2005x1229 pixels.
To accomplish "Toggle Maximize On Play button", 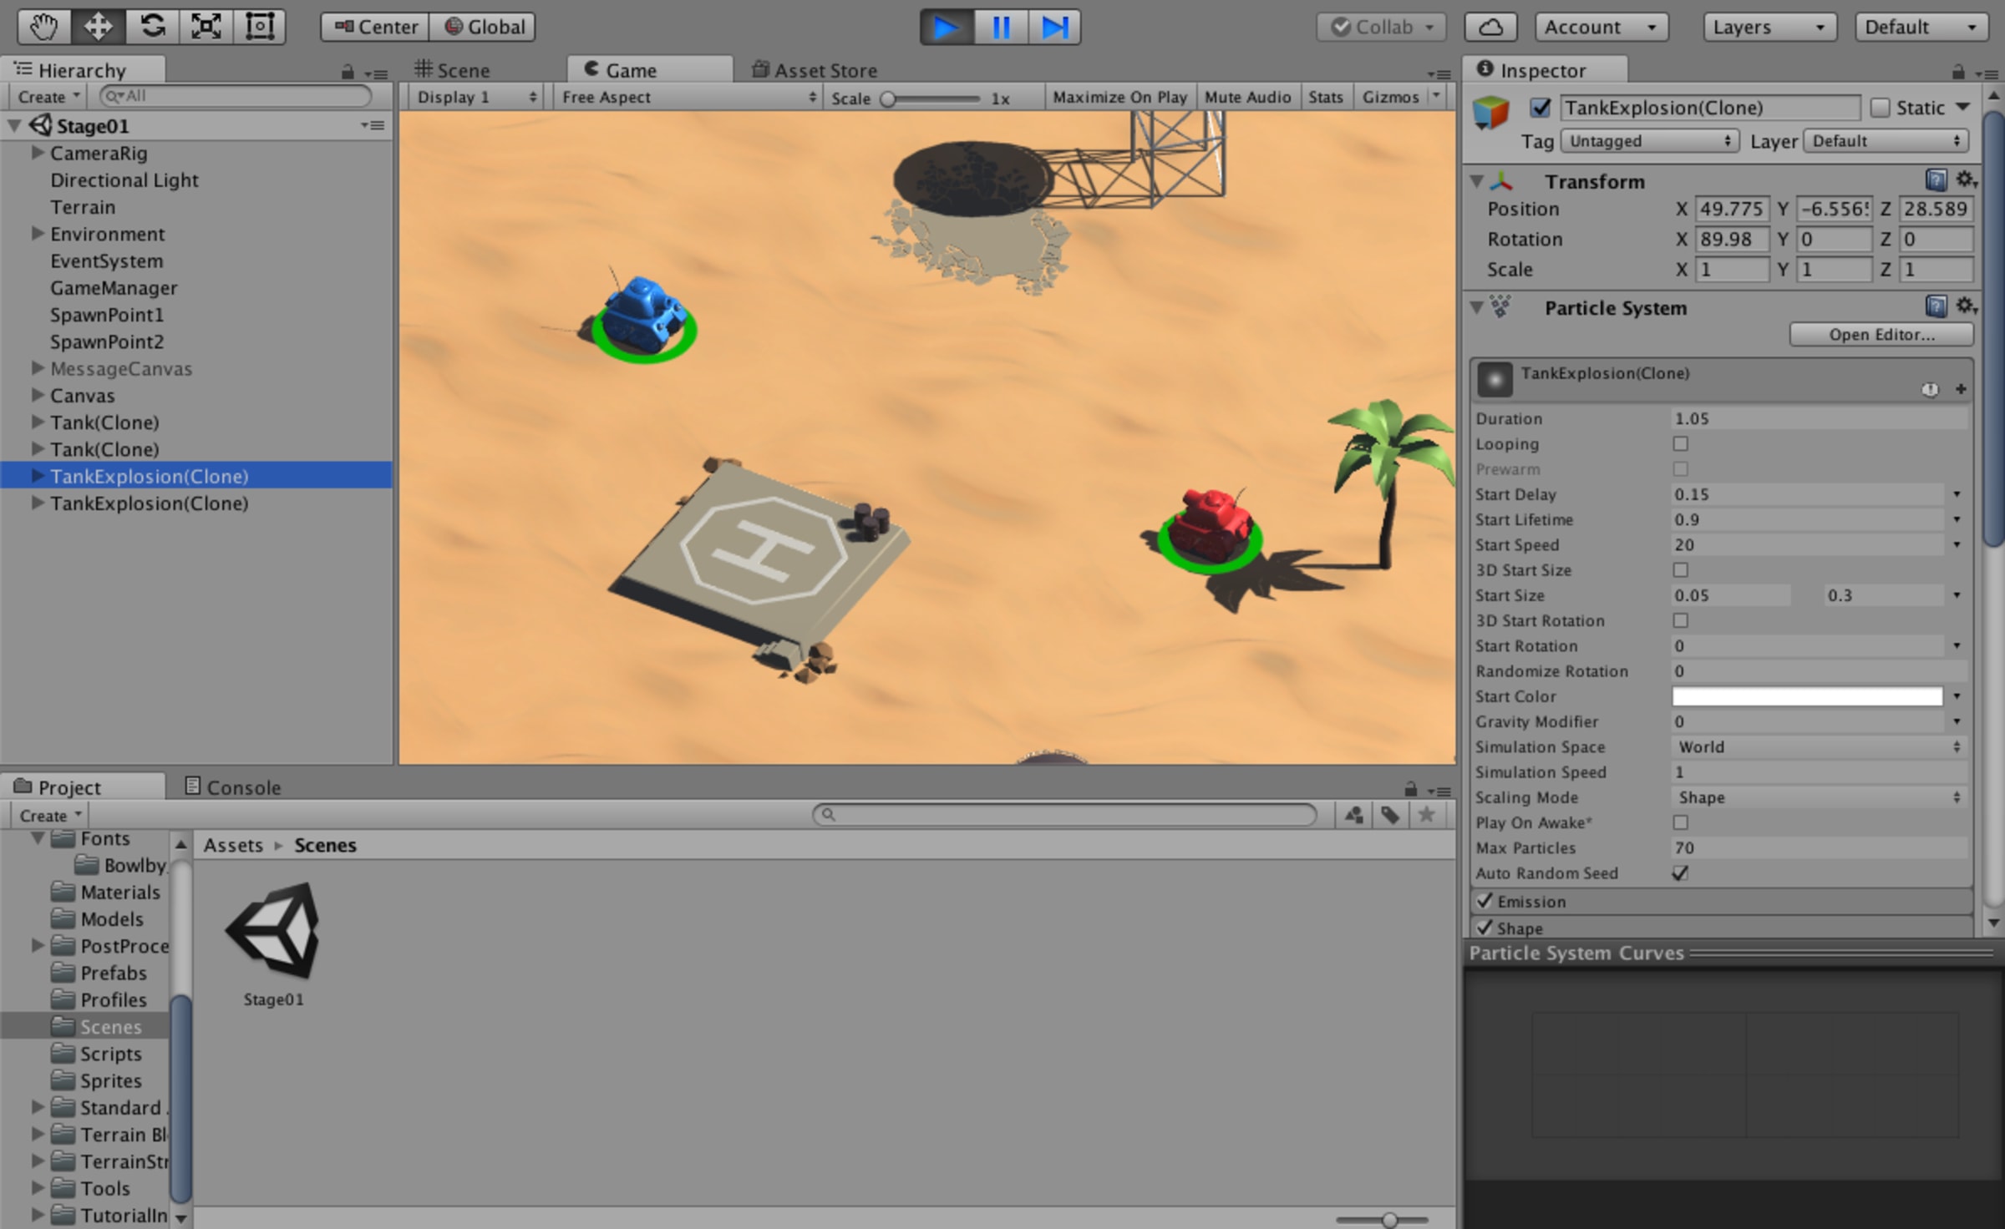I will [1119, 97].
